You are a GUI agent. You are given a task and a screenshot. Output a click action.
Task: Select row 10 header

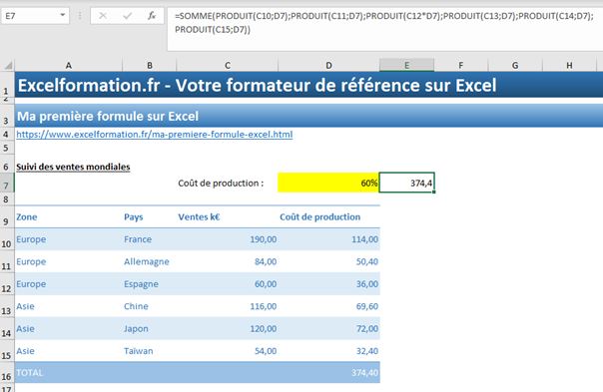point(7,239)
